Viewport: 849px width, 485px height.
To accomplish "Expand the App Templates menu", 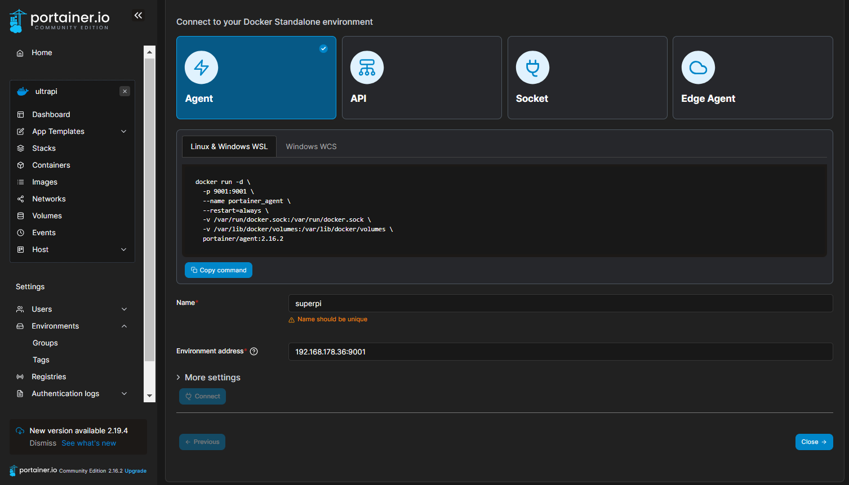I will click(57, 131).
